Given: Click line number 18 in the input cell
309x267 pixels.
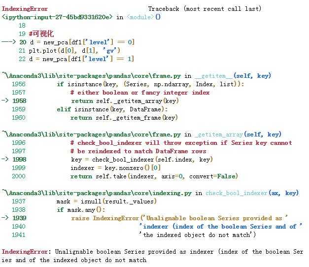Looking at the screenshot, I should [22, 26].
